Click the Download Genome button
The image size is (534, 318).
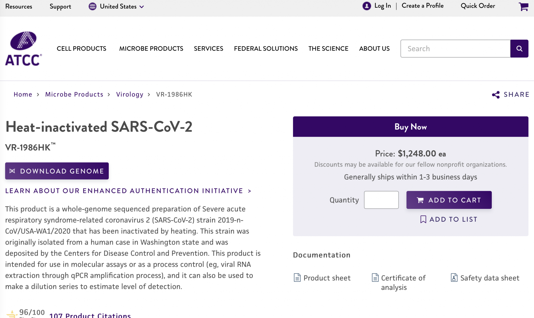click(57, 171)
